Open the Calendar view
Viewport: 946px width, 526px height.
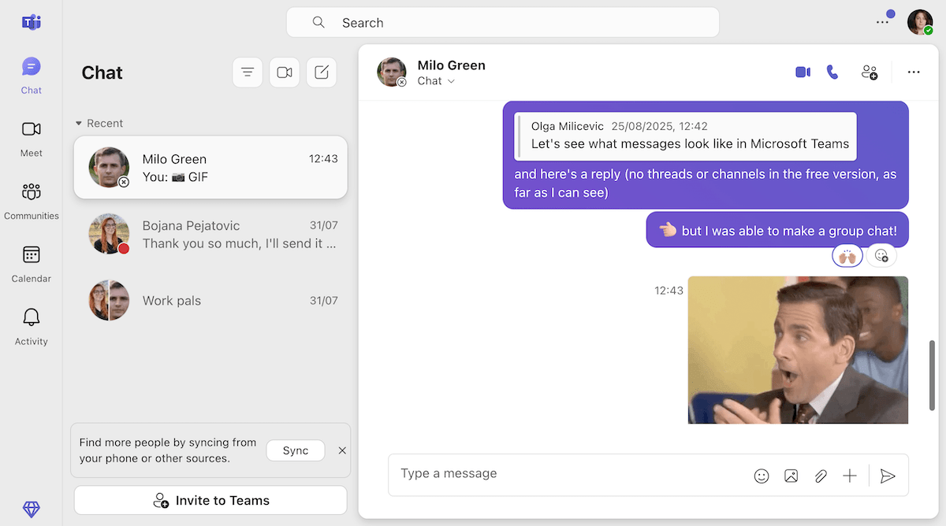pos(32,265)
